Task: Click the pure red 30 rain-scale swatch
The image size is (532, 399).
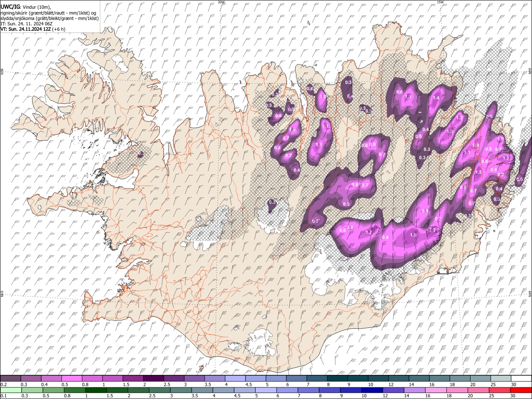Action: click(x=521, y=390)
